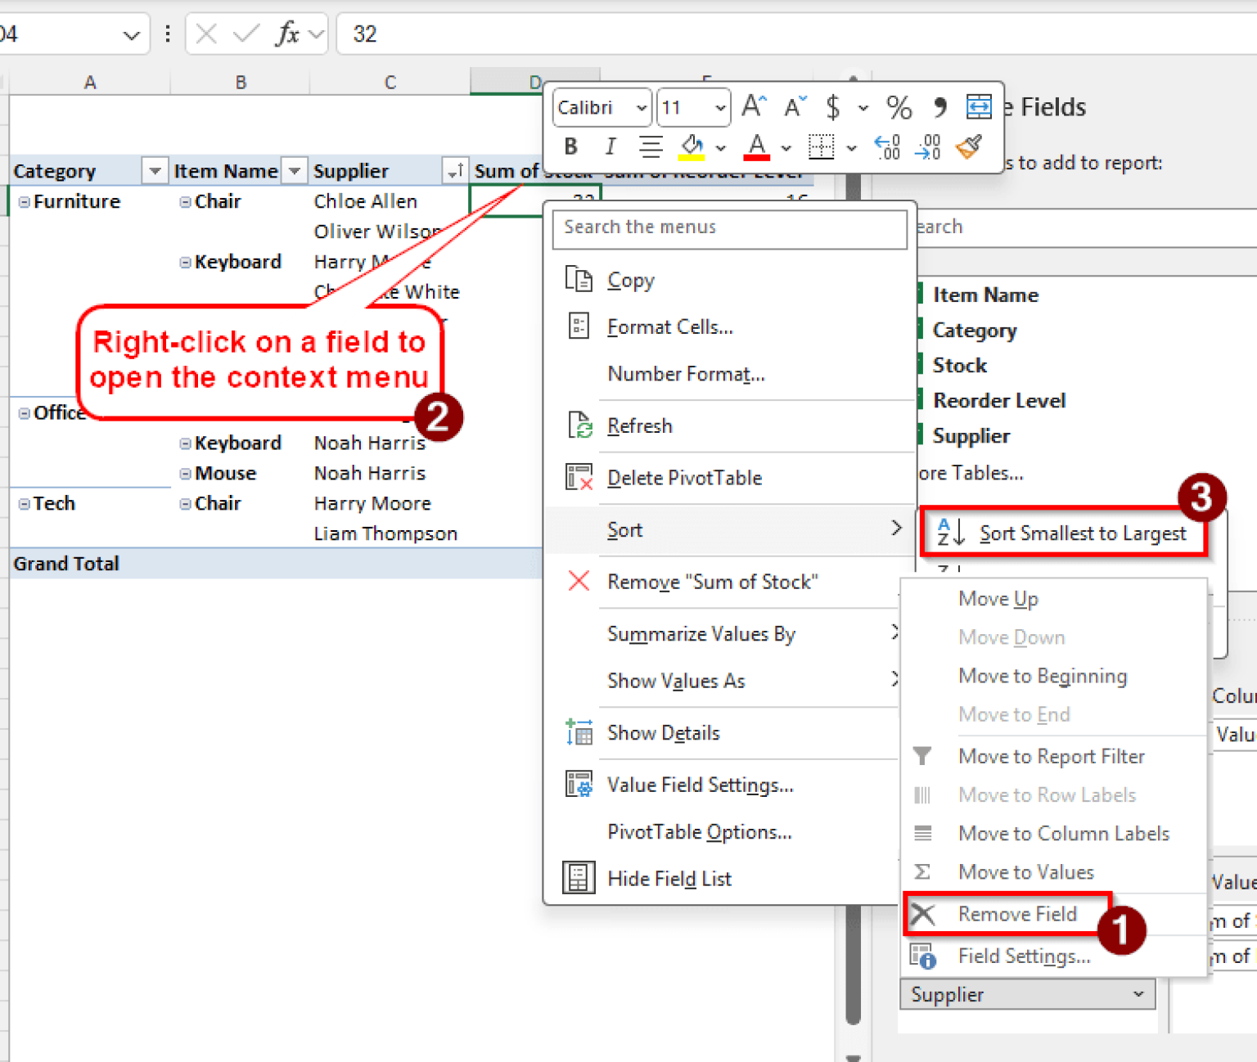1257x1062 pixels.
Task: Apply the Accounting Number Format
Action: click(833, 106)
